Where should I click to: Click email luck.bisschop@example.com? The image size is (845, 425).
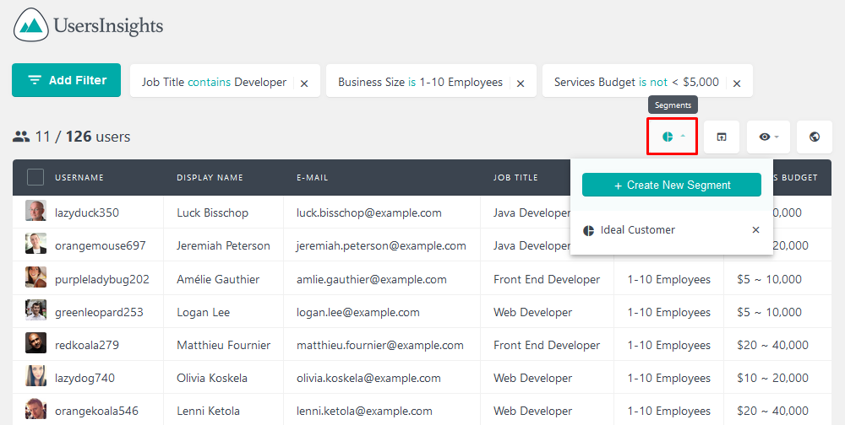point(369,213)
